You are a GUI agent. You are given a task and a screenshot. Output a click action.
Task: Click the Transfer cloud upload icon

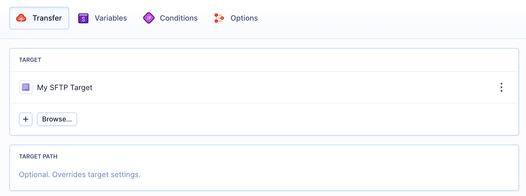(x=21, y=18)
